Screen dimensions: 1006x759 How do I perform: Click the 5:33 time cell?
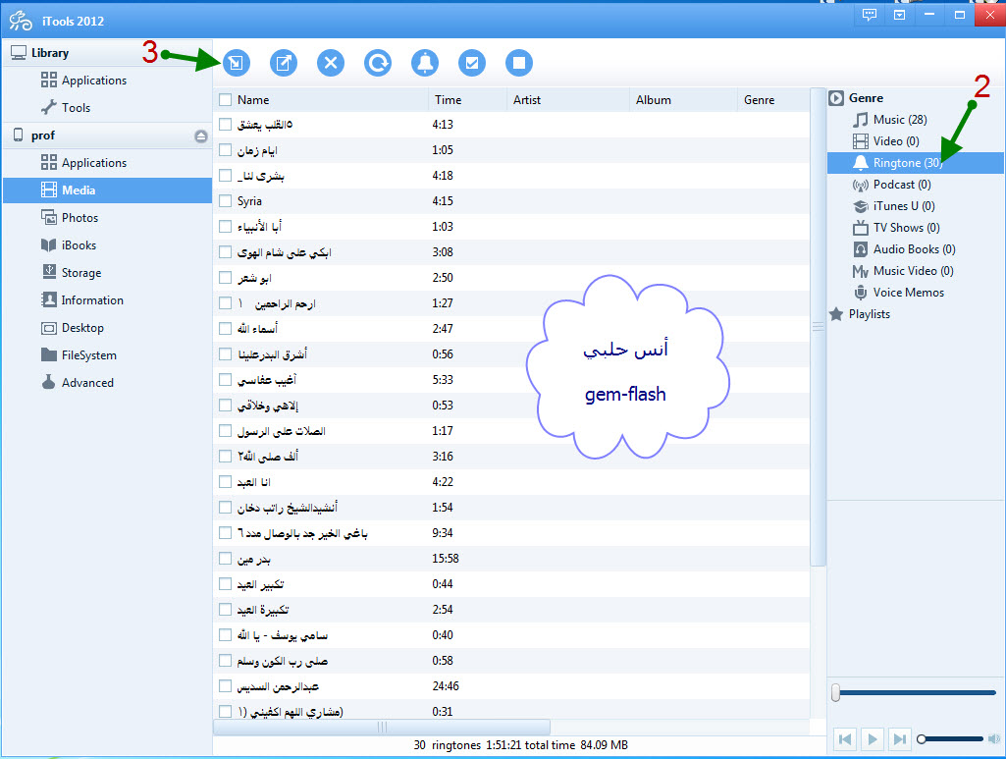coord(443,380)
